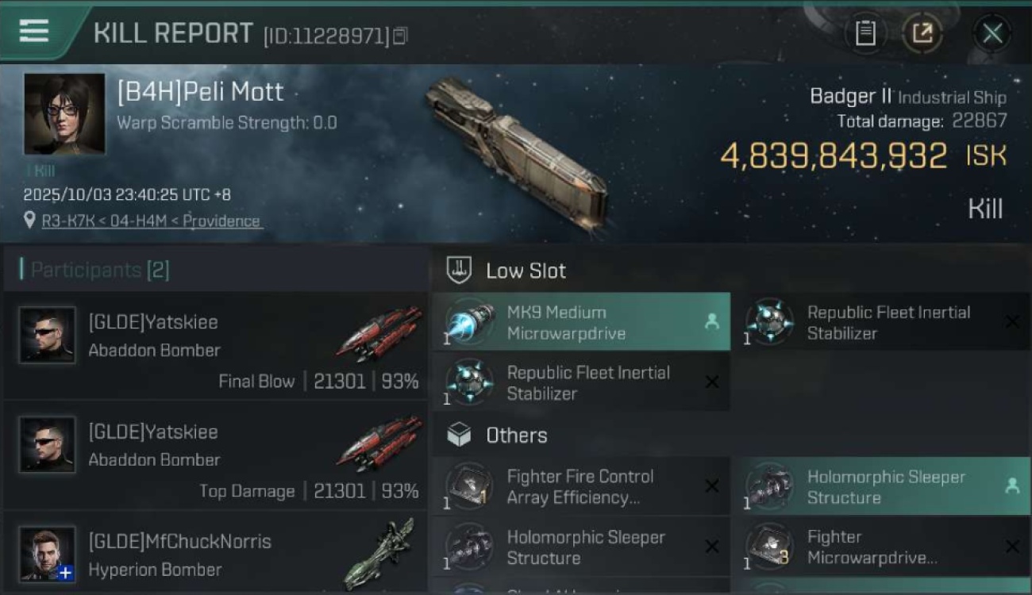1032x595 pixels.
Task: Open the R3-K7K Providence location link
Action: (x=151, y=221)
